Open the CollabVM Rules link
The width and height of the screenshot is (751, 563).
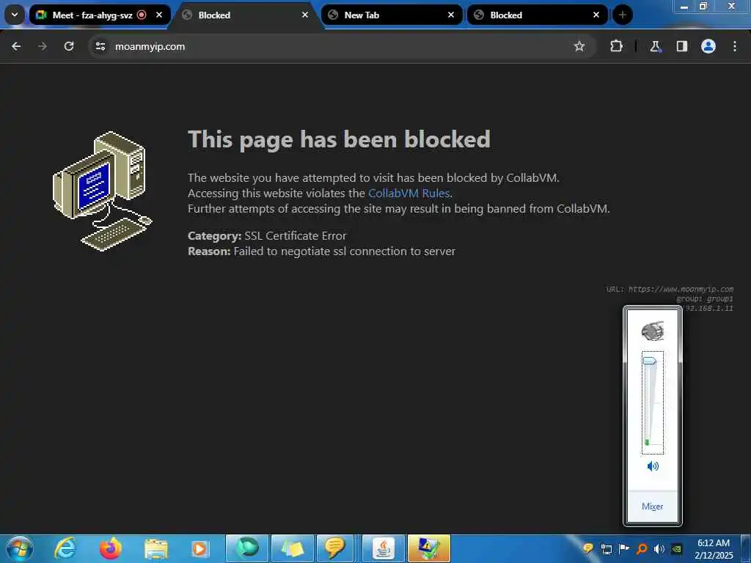tap(409, 193)
